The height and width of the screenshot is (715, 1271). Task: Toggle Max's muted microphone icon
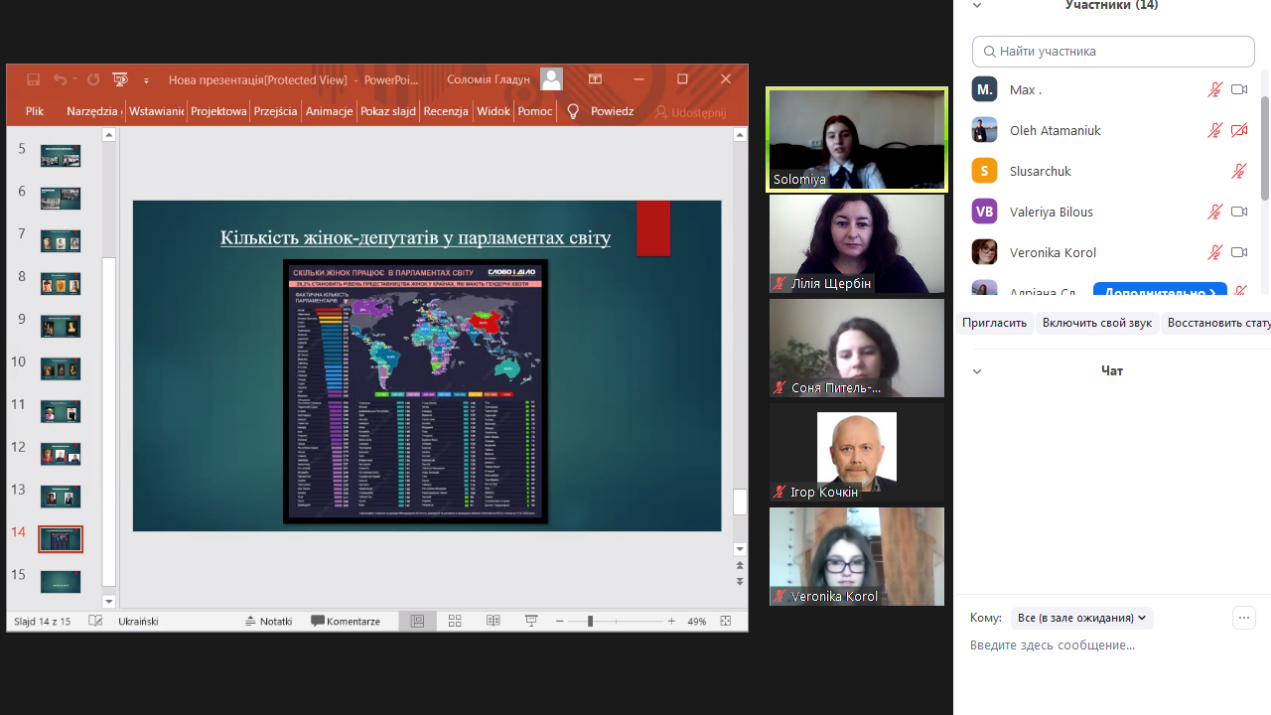point(1214,89)
